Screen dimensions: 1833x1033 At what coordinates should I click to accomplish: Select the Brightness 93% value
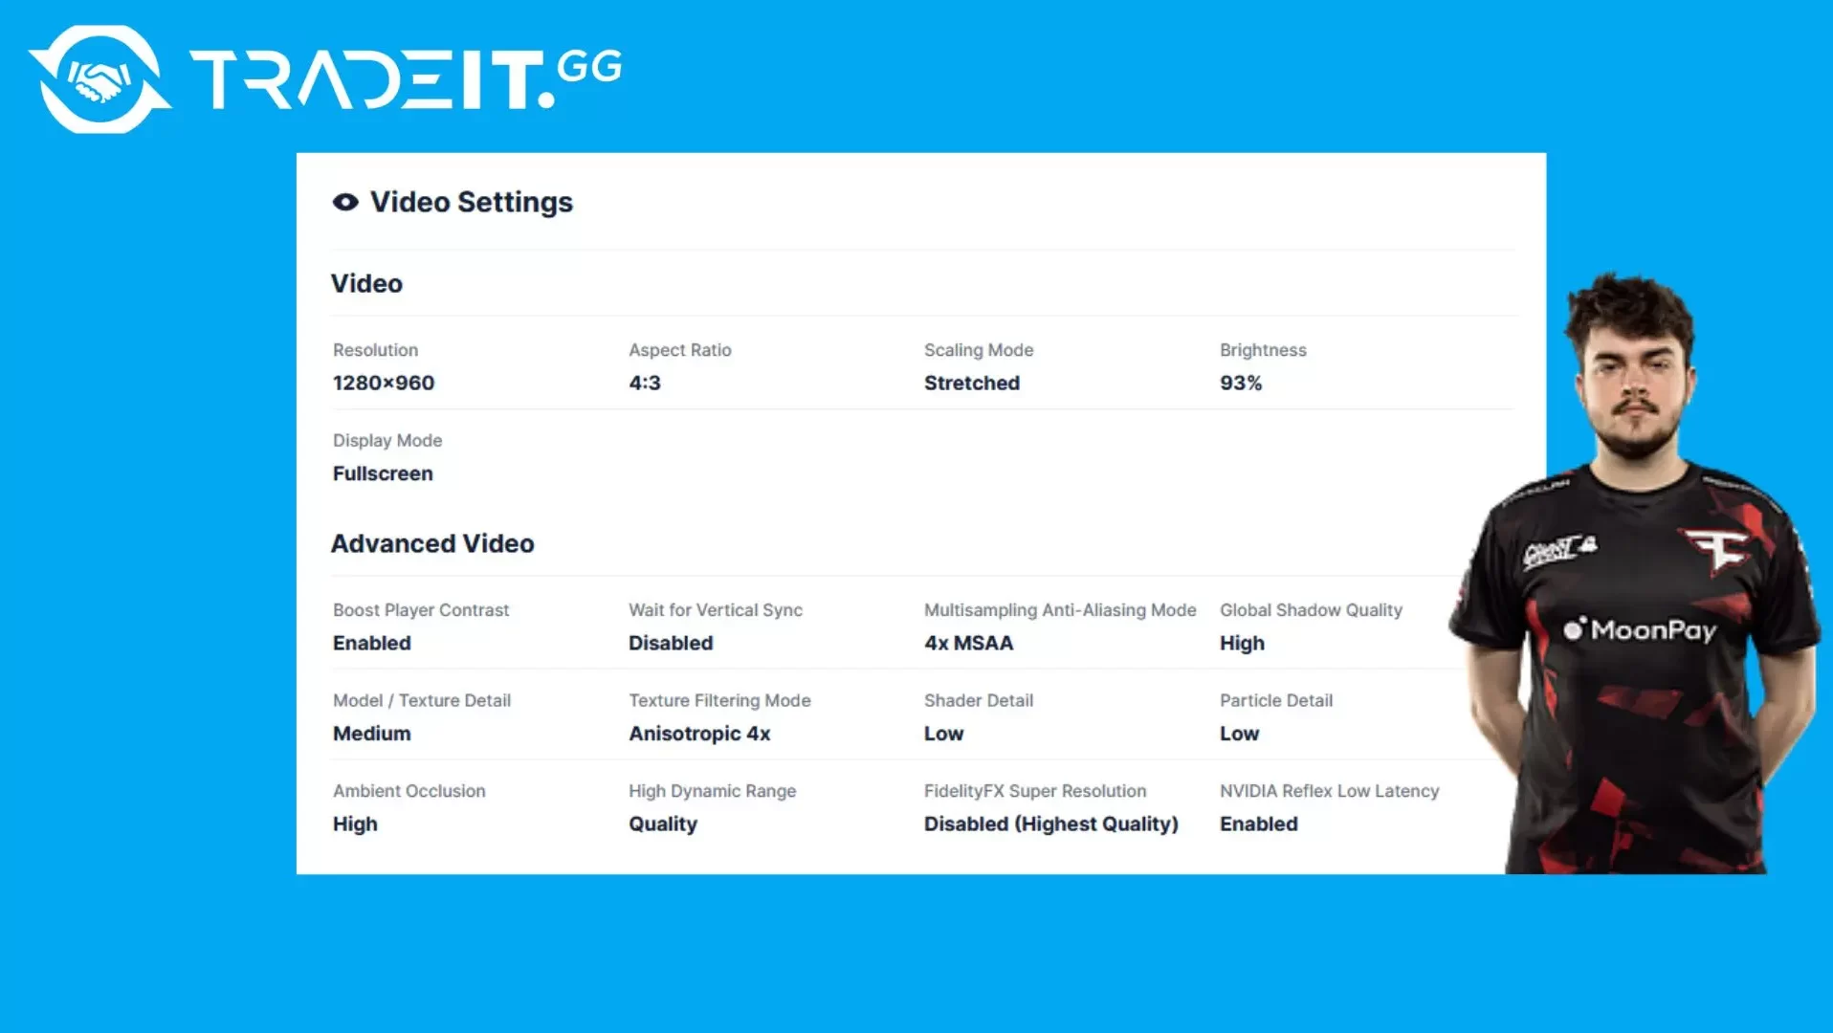click(1241, 383)
